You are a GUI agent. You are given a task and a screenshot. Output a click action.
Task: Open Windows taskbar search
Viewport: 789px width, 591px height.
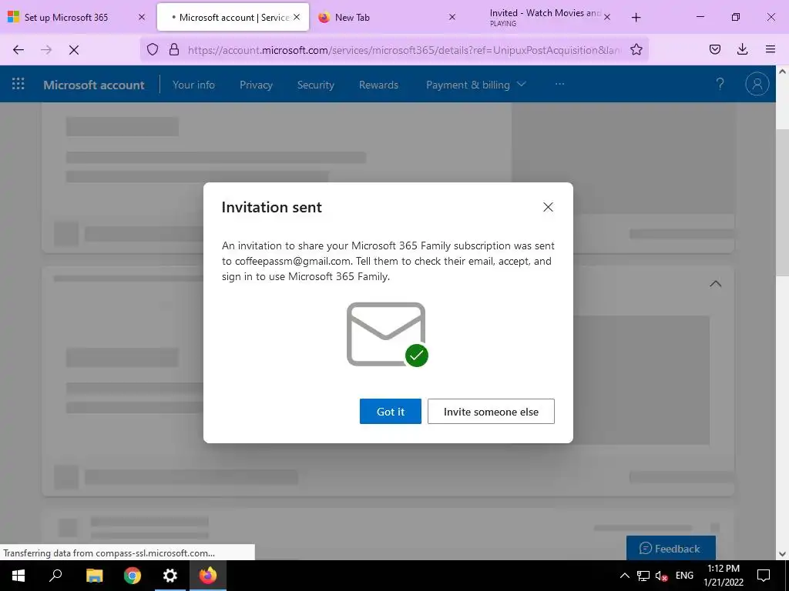pyautogui.click(x=55, y=576)
